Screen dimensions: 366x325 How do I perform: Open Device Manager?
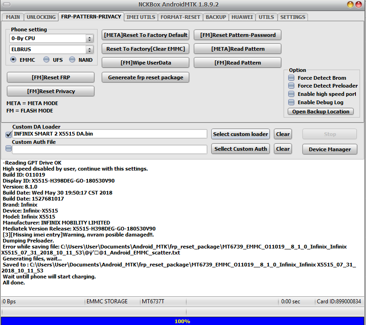(x=330, y=149)
